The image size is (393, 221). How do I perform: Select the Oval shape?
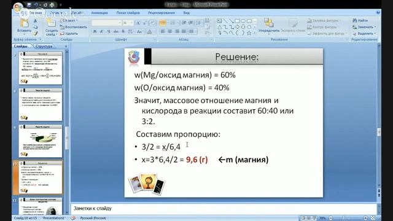pos(243,21)
